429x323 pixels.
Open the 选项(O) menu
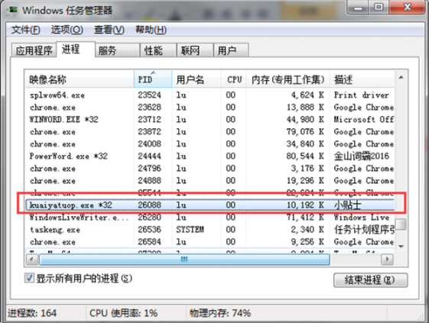[67, 30]
